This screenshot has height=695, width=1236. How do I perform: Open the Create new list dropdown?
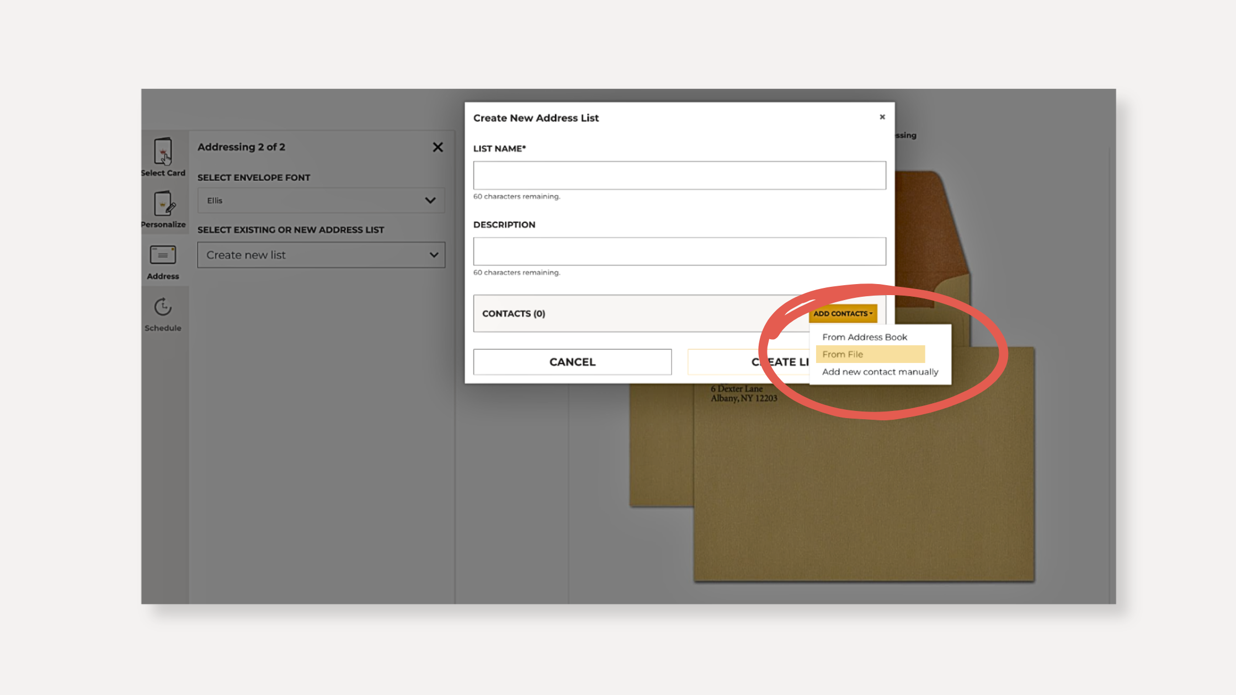pos(321,255)
